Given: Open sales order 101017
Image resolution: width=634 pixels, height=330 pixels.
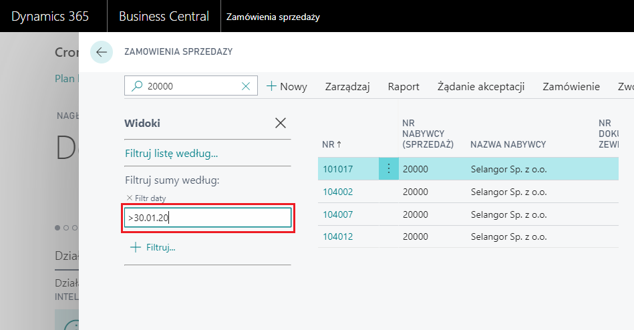Looking at the screenshot, I should [x=337, y=169].
